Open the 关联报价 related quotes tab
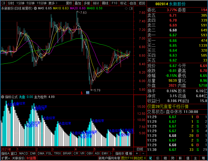The width and height of the screenshot is (208, 161). pos(18,158)
